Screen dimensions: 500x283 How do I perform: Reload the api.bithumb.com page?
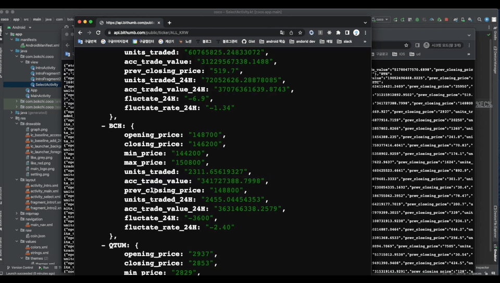point(98,32)
